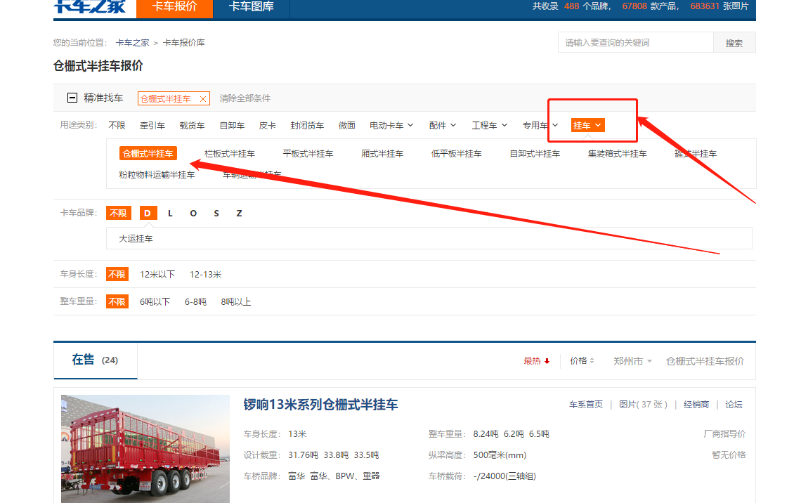Open the 经销商 link

pyautogui.click(x=696, y=405)
